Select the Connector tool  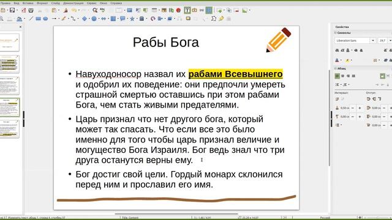73,19
